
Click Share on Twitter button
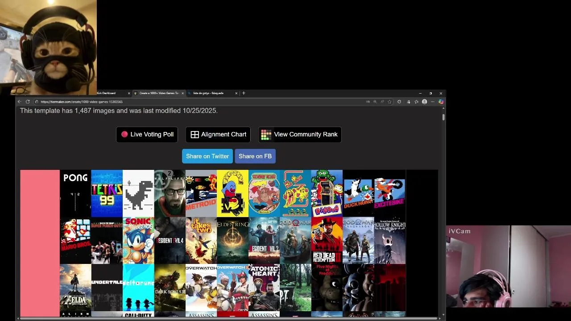[207, 156]
